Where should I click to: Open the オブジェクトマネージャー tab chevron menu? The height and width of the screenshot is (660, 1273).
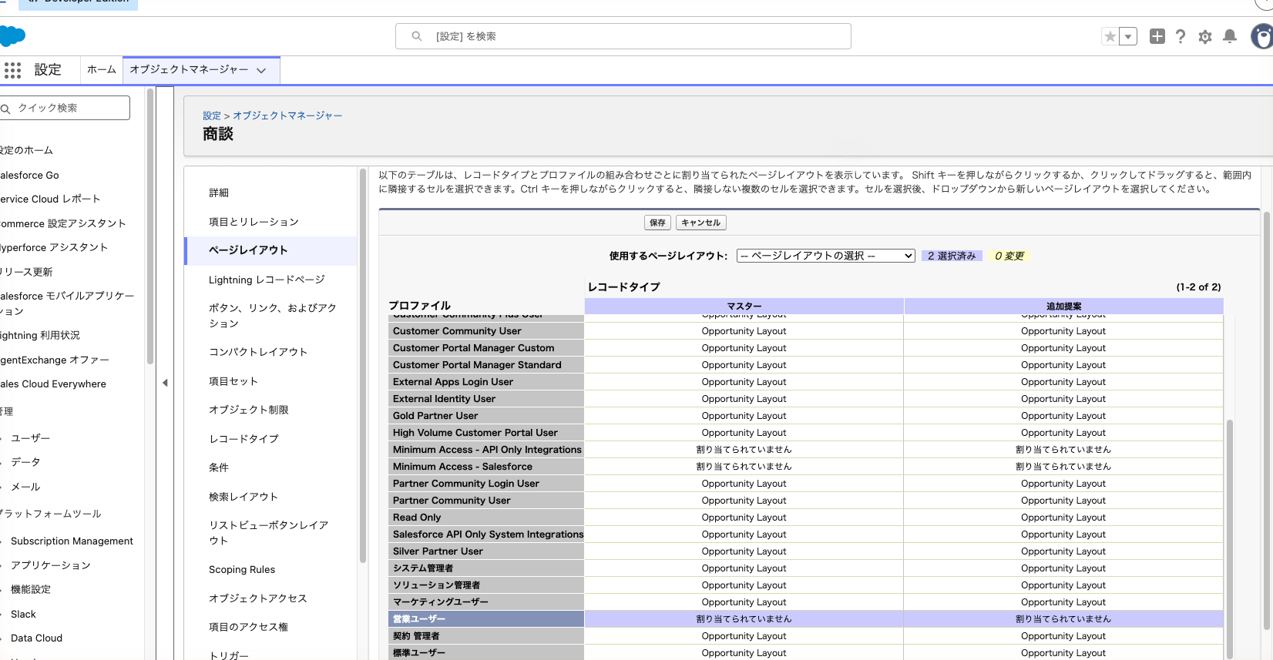pyautogui.click(x=261, y=70)
